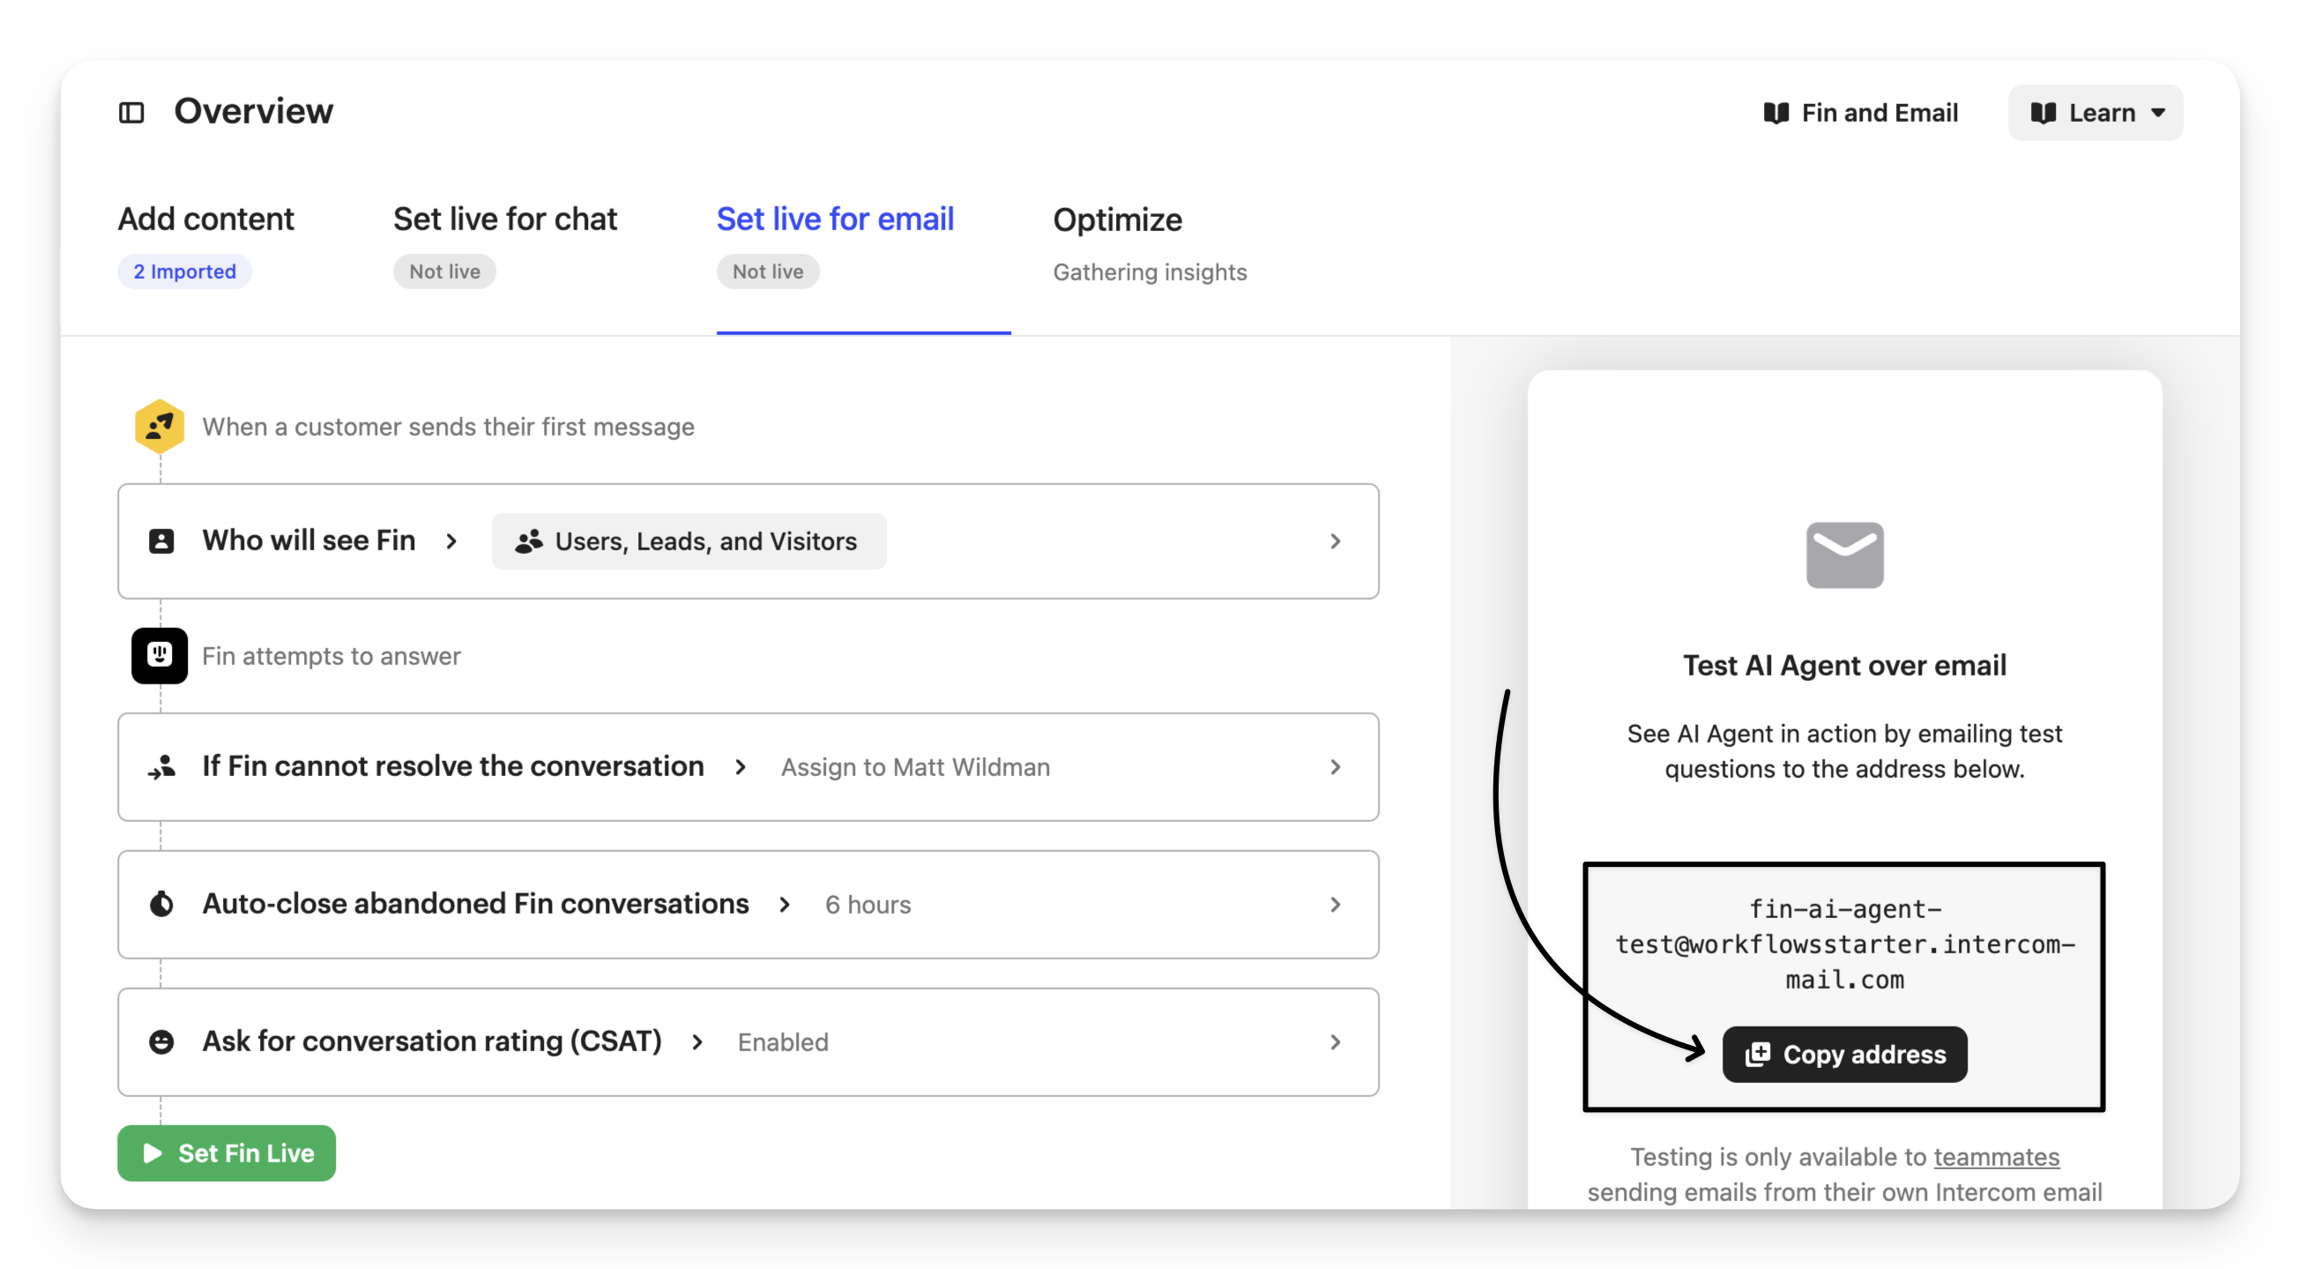Switch to the Add content tab

206,219
